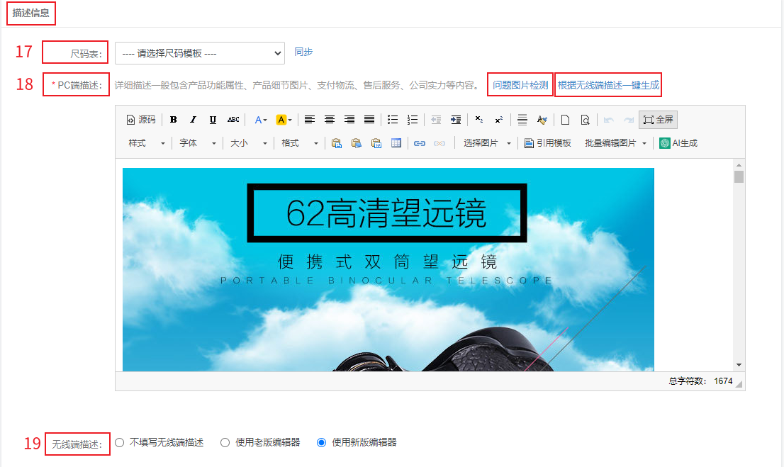Screen dimensions: 784x467
Task: Open the 请选择尺码模板 size template dropdown
Action: coord(199,53)
